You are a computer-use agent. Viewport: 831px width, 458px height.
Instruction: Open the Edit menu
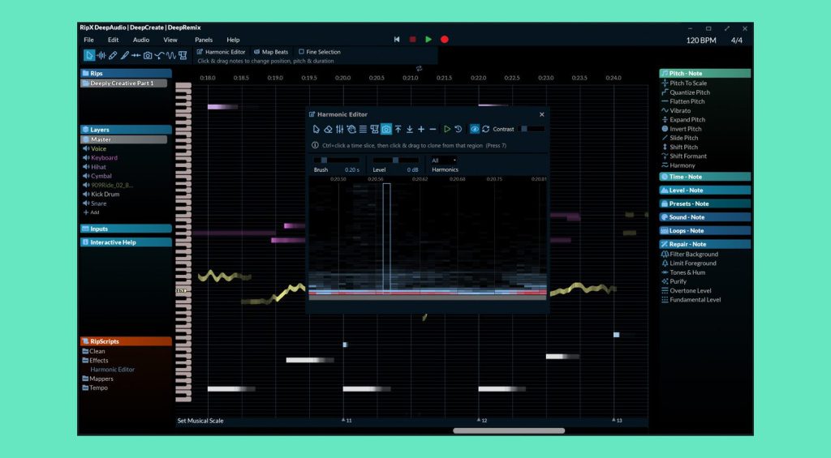114,40
